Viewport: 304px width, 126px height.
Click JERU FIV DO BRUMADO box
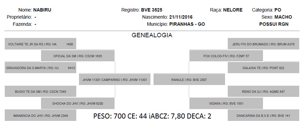coord(263,44)
